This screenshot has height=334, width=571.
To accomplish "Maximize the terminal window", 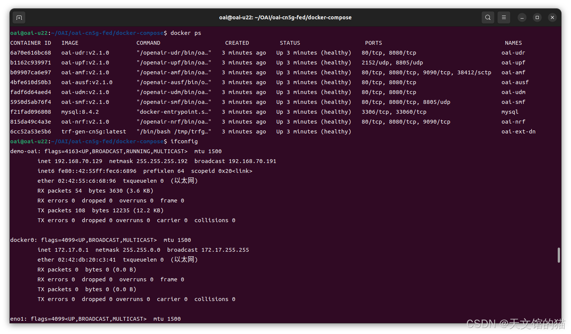I will click(x=537, y=17).
